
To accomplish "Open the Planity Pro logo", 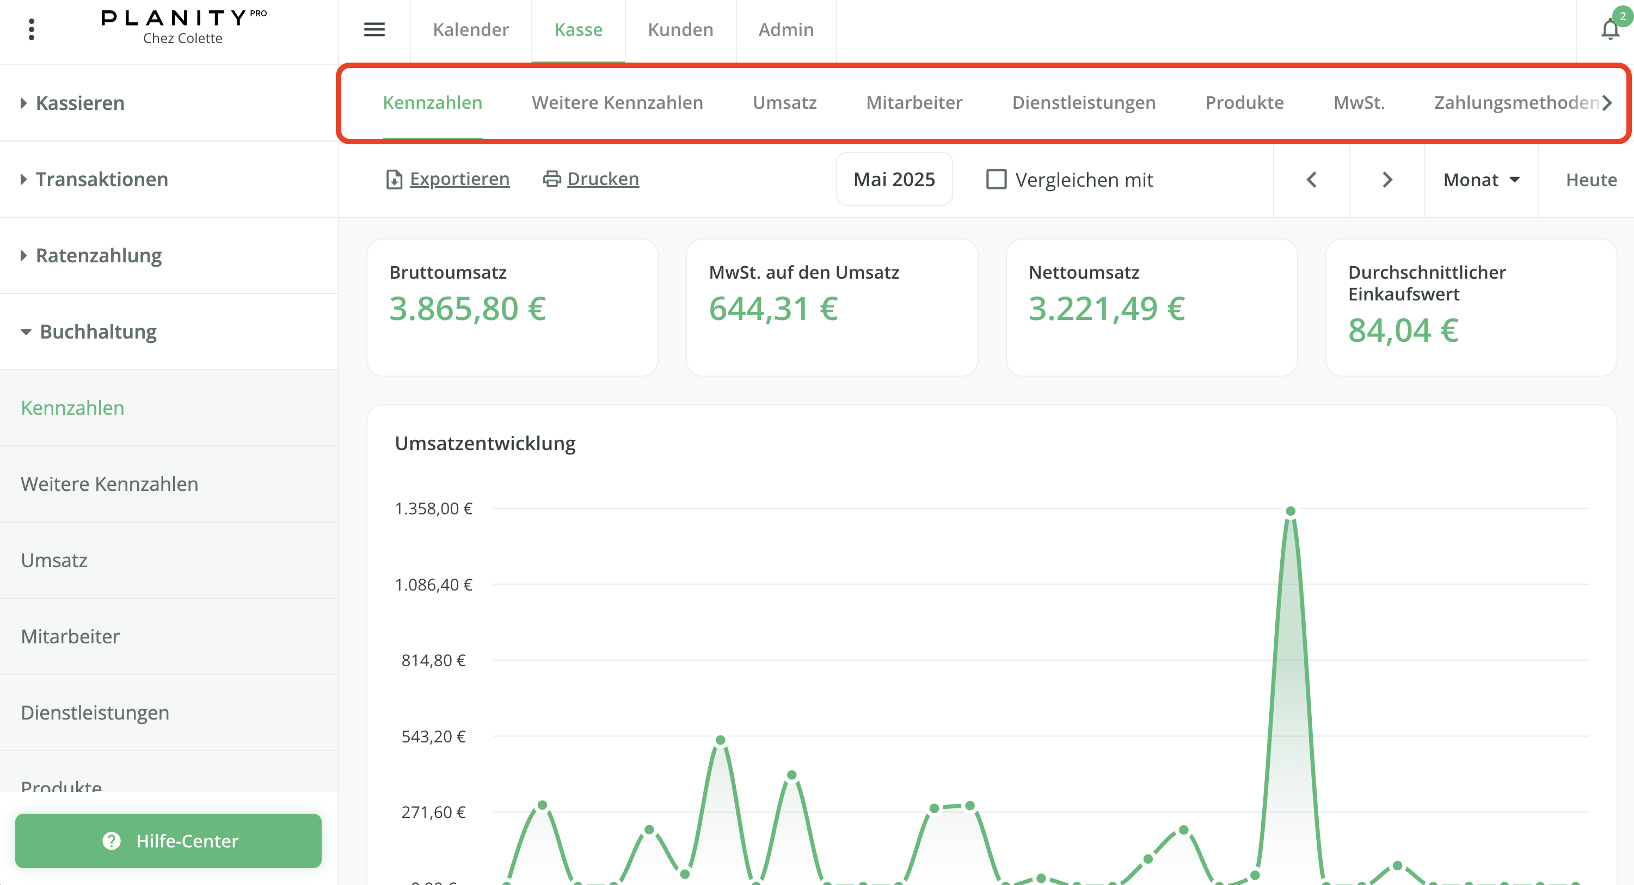I will [184, 18].
